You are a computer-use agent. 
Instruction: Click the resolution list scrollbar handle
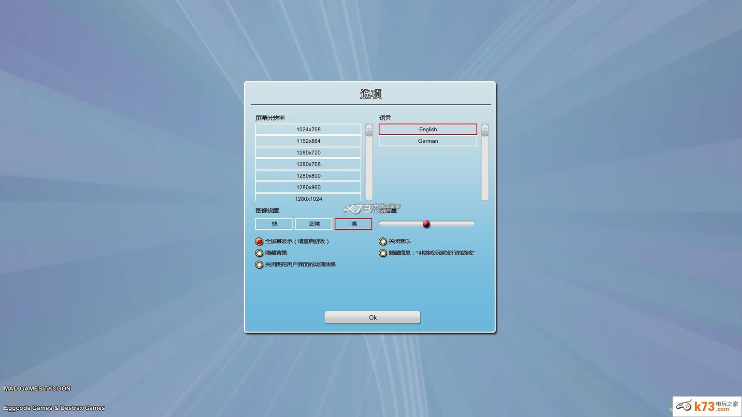[369, 130]
